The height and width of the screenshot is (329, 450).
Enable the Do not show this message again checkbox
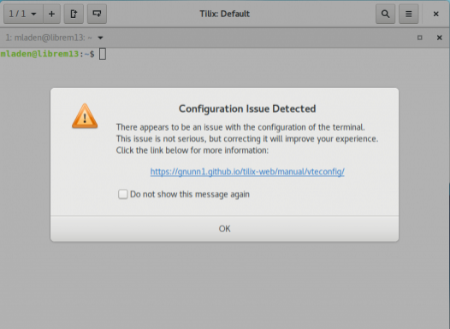pyautogui.click(x=123, y=194)
